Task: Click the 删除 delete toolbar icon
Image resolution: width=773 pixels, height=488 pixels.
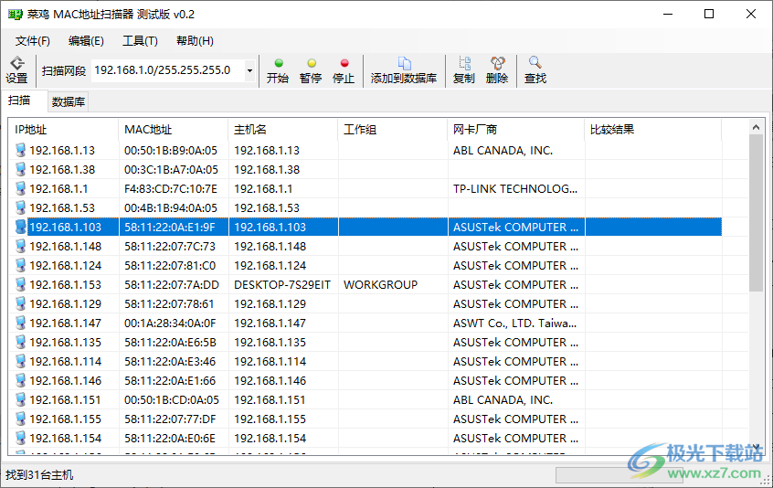Action: (497, 70)
